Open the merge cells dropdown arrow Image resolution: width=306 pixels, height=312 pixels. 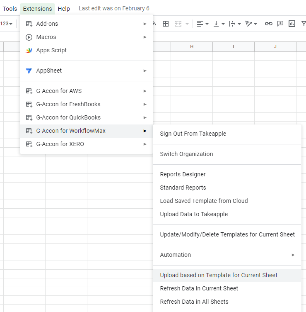(187, 24)
